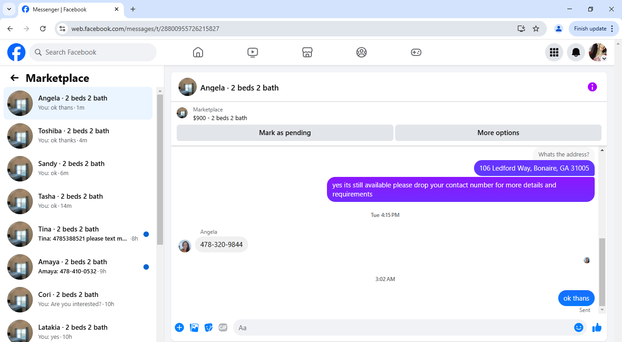The image size is (622, 342).
Task: Click the Tue 4:15 PM timestamp
Action: pos(385,215)
